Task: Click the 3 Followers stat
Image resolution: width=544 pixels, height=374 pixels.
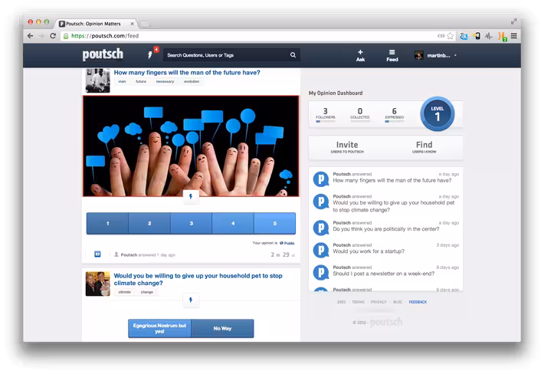Action: [326, 114]
